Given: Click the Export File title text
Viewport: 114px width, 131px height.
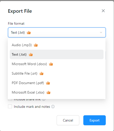Looking at the screenshot, I should (x=20, y=11).
